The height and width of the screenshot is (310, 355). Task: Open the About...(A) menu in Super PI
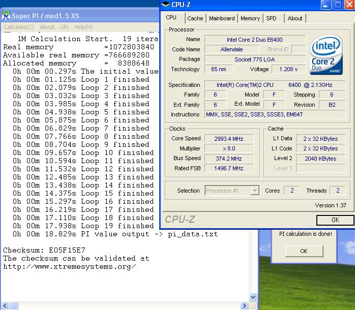pos(54,27)
